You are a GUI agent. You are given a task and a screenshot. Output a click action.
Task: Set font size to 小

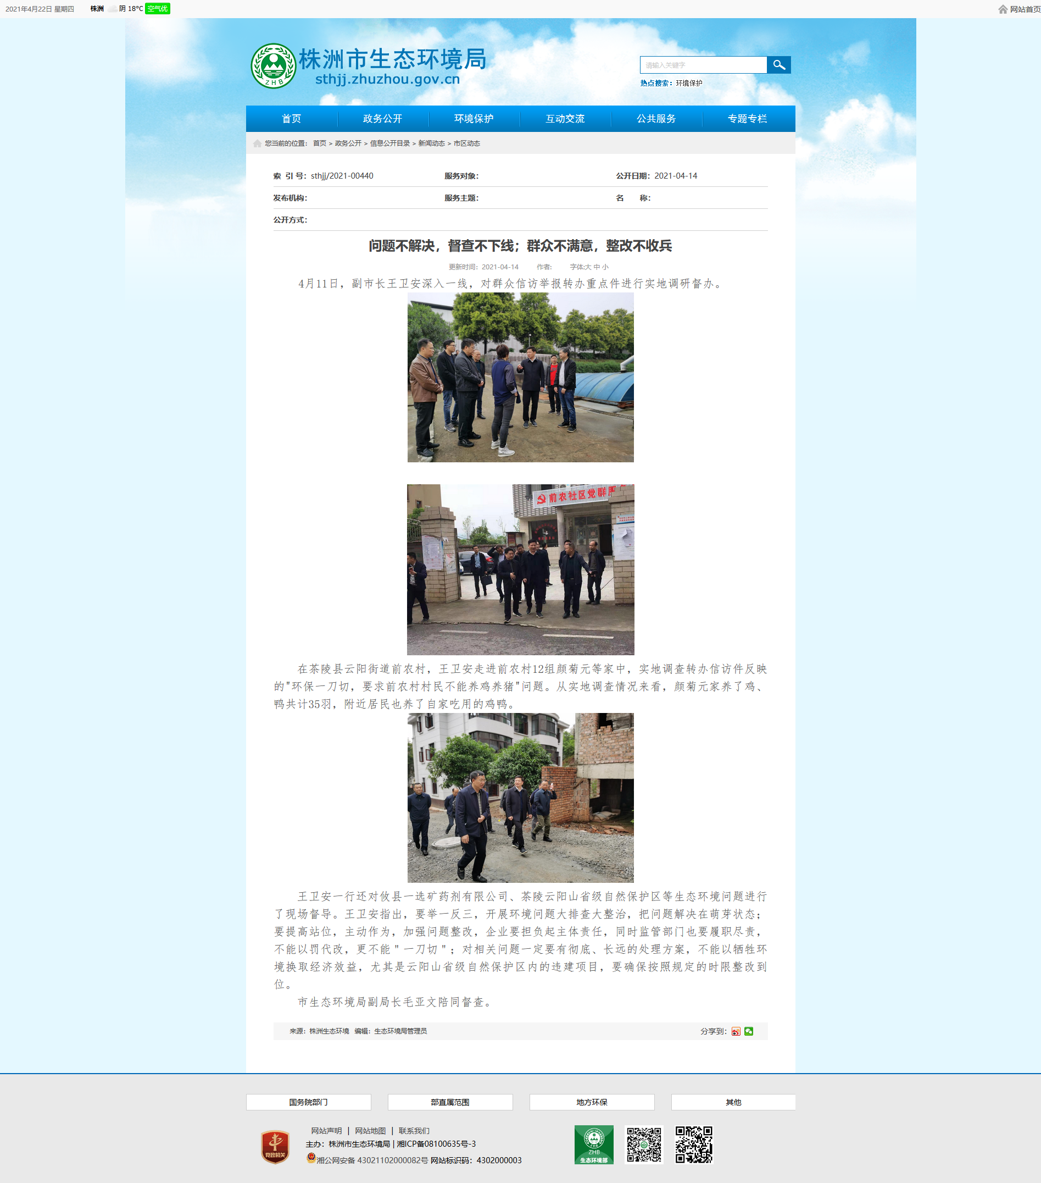pos(605,267)
